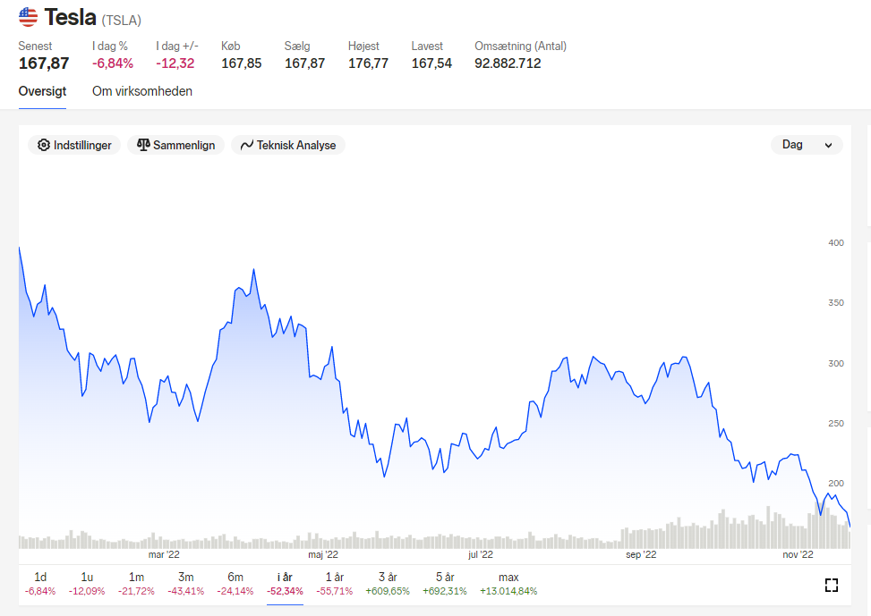Click the 350 price axis label

point(835,302)
